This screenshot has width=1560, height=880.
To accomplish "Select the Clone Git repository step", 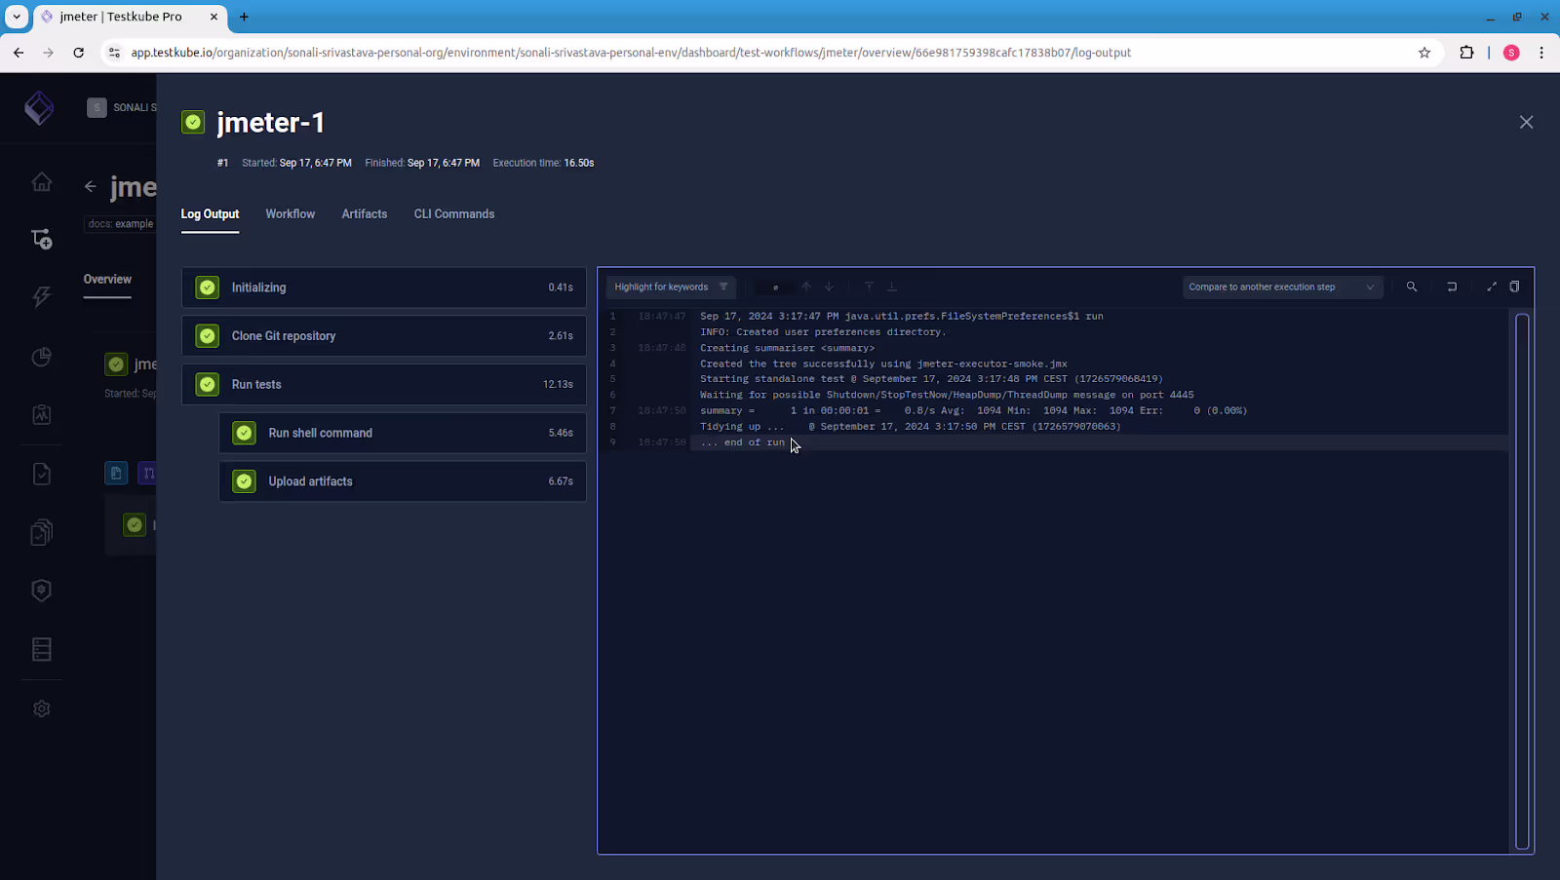I will coord(384,336).
